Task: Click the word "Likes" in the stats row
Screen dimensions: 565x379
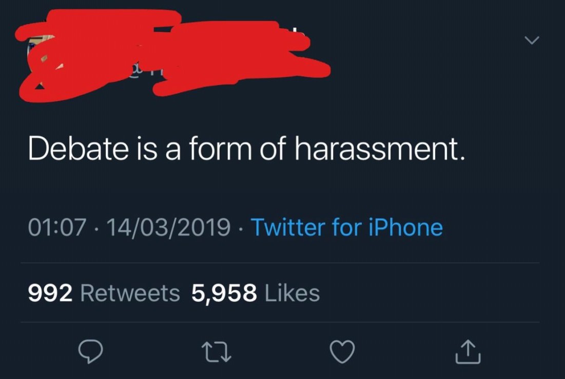Action: click(291, 293)
